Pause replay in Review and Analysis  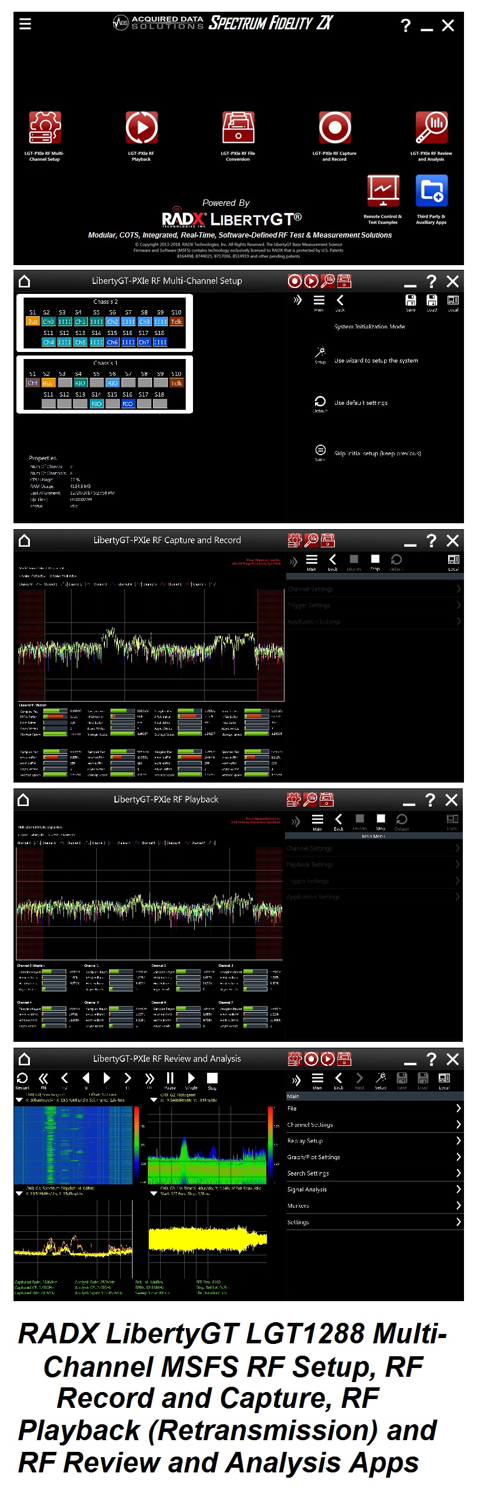pos(170,1081)
